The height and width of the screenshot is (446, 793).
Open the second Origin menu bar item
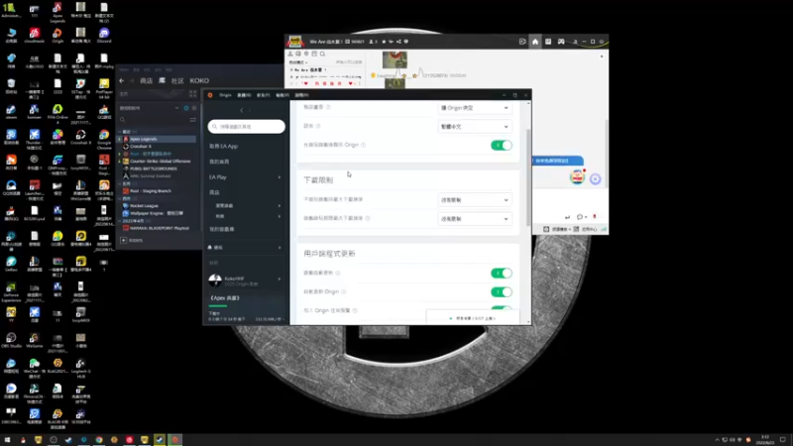tap(244, 95)
